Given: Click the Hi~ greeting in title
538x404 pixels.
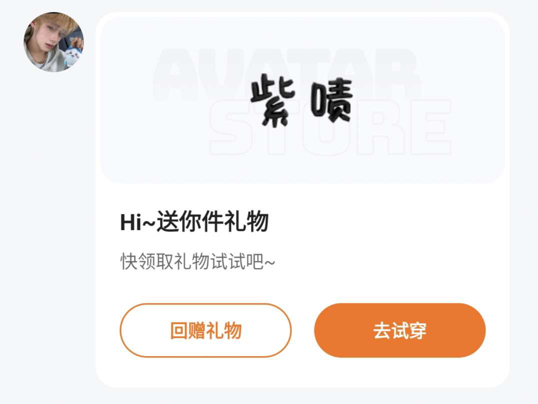Looking at the screenshot, I should [138, 222].
